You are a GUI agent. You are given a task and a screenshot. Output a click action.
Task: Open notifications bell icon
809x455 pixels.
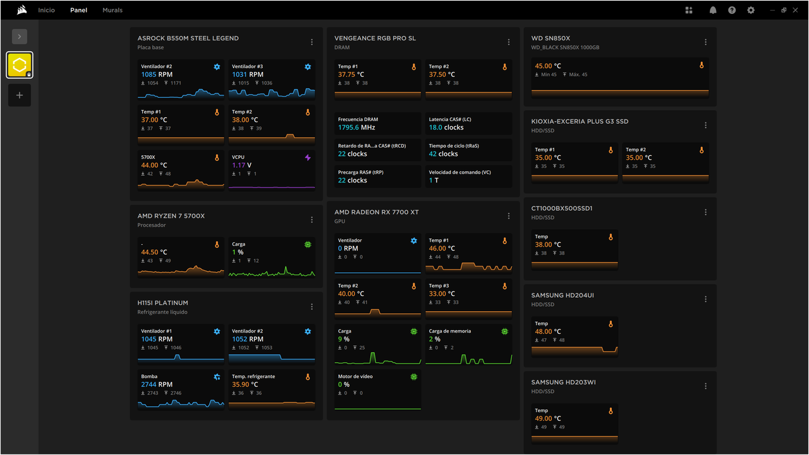713,10
